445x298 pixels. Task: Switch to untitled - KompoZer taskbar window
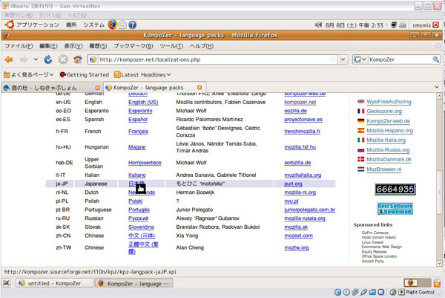tap(54, 283)
